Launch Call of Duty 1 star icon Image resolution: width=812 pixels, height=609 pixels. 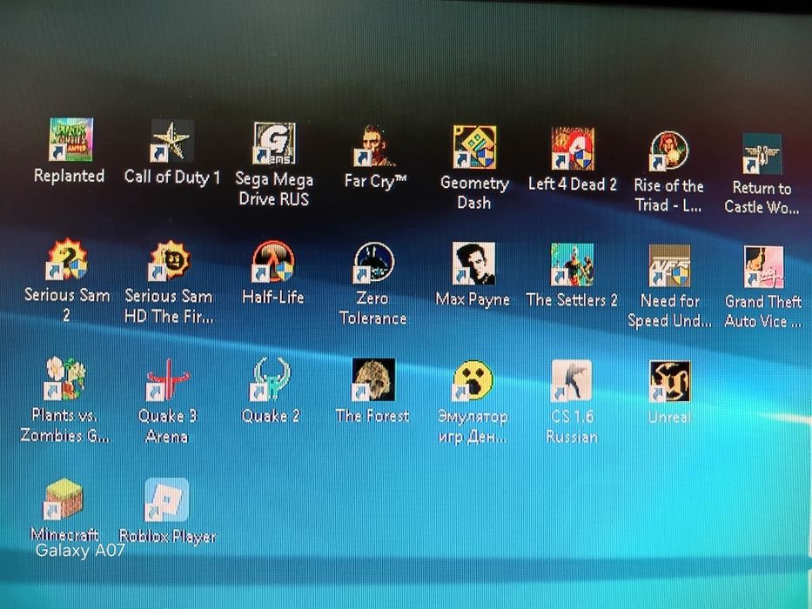172,141
